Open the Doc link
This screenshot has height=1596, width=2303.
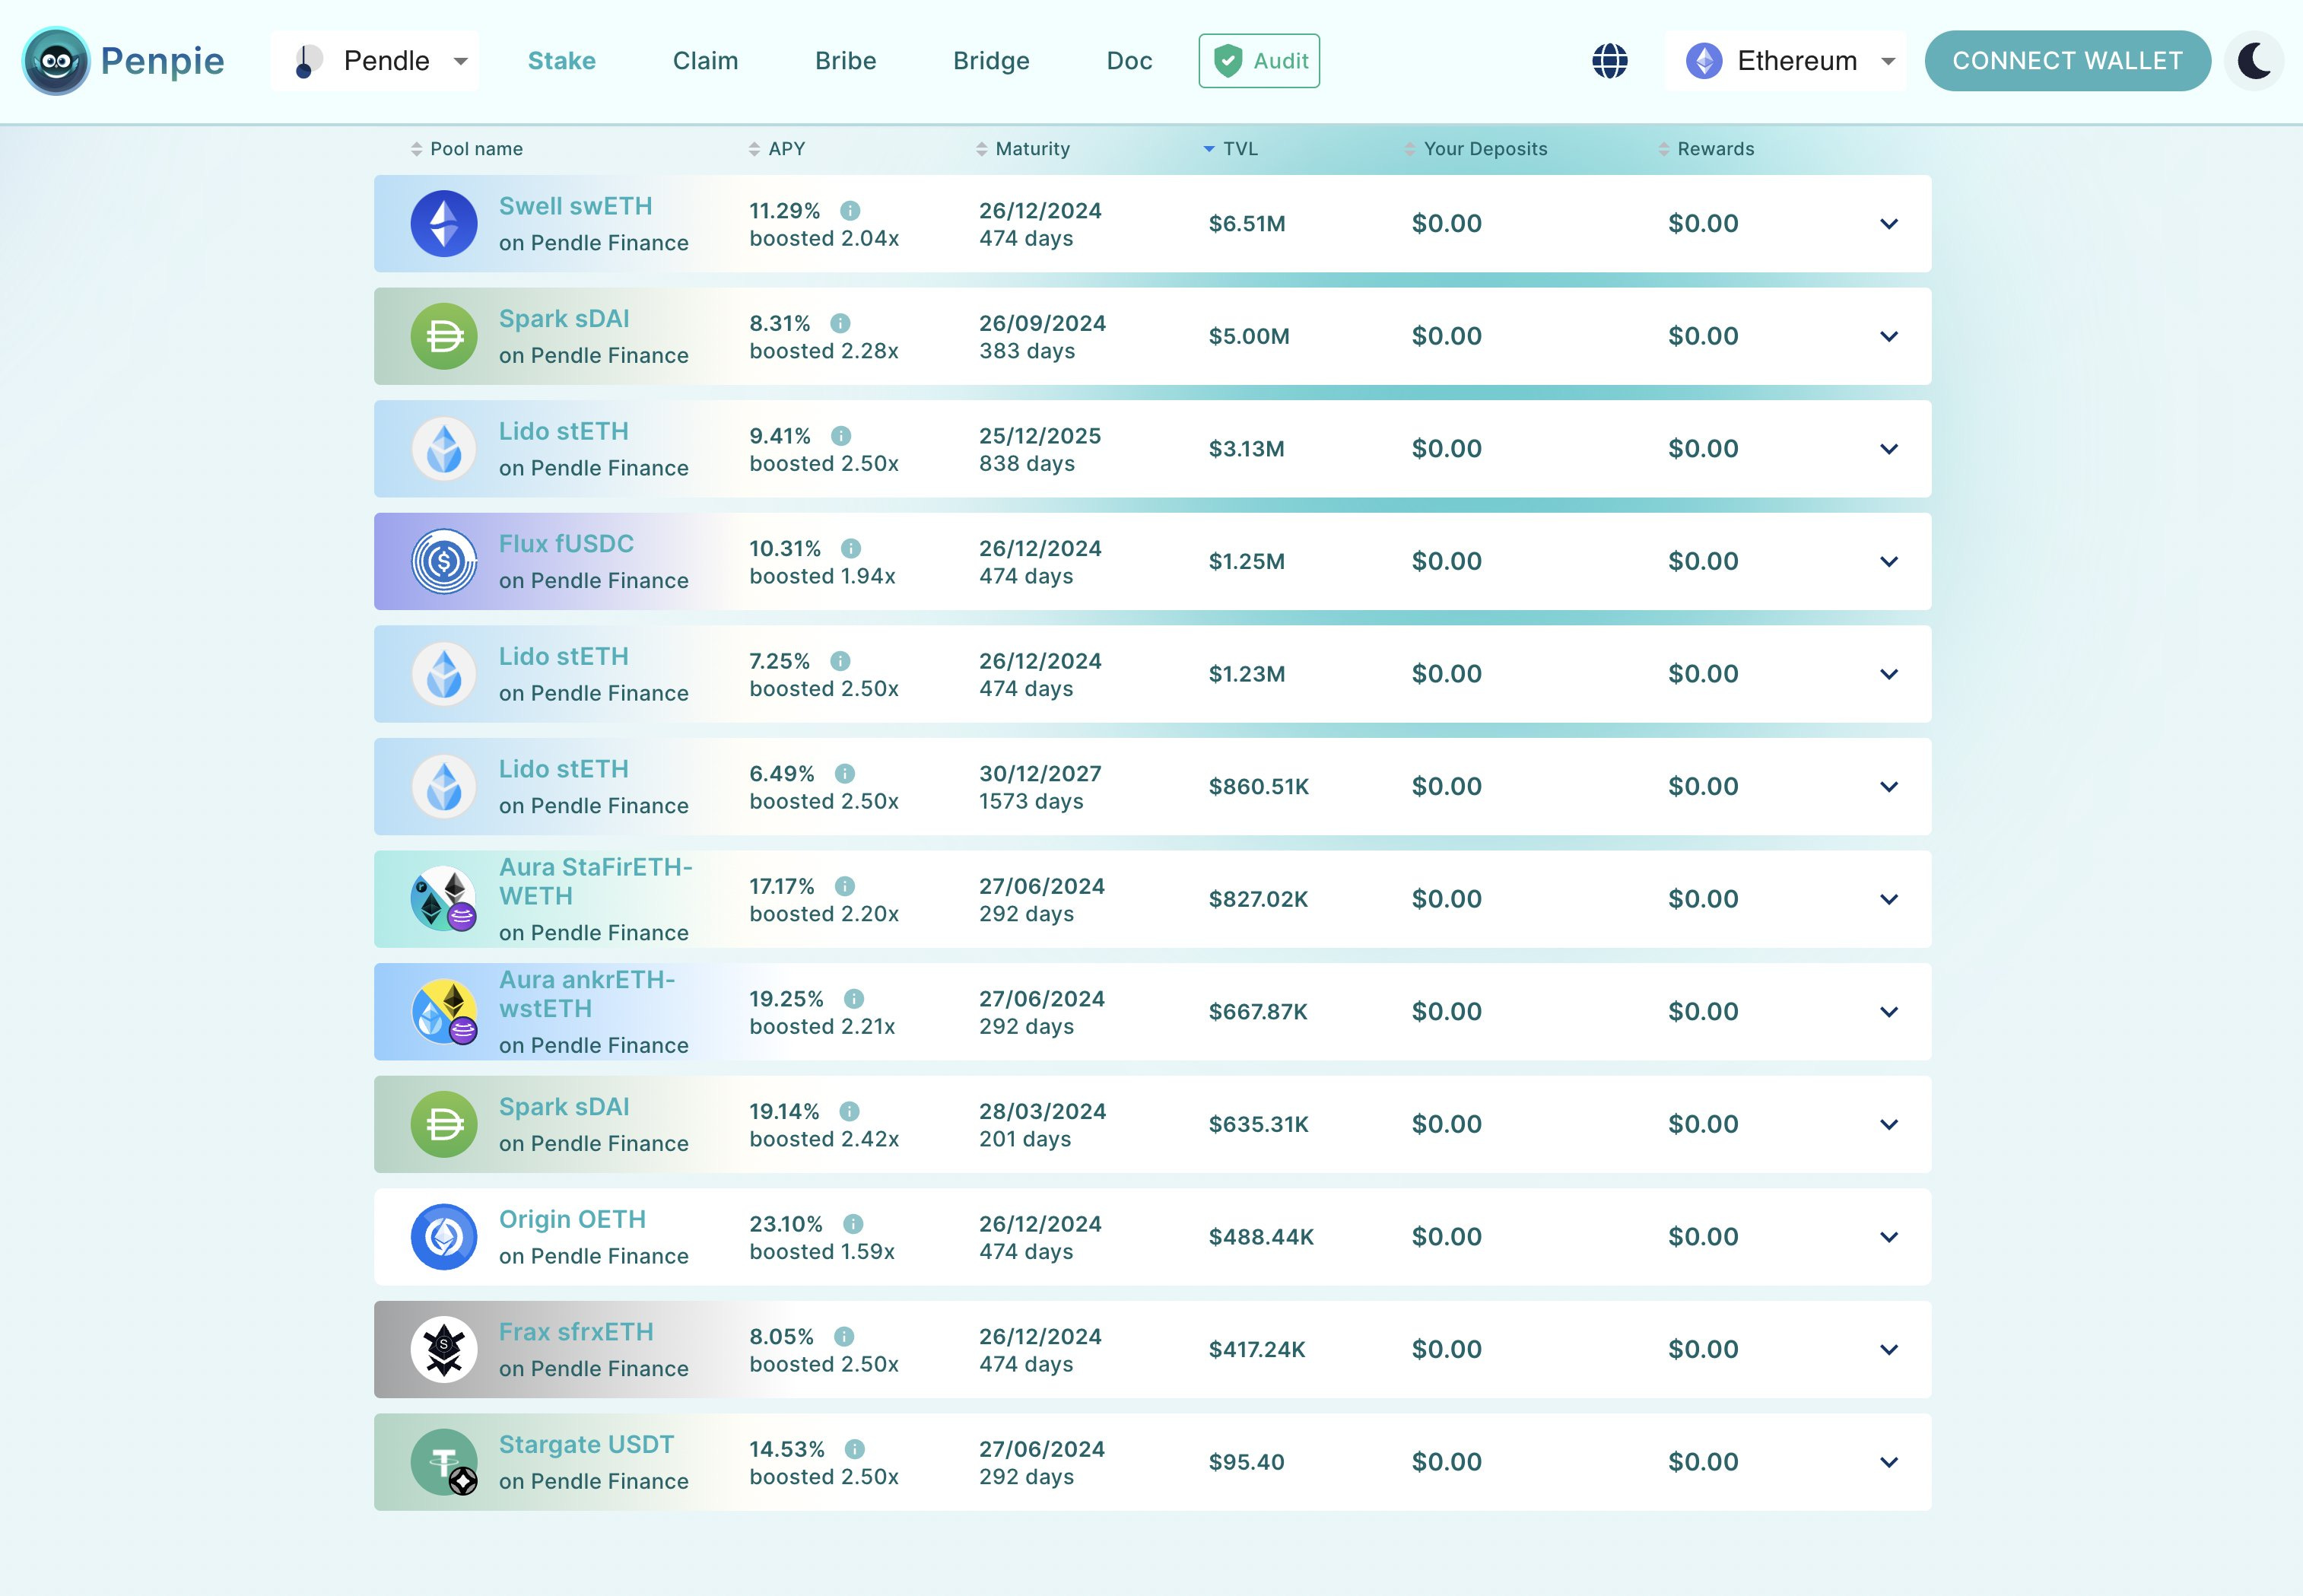(1129, 61)
